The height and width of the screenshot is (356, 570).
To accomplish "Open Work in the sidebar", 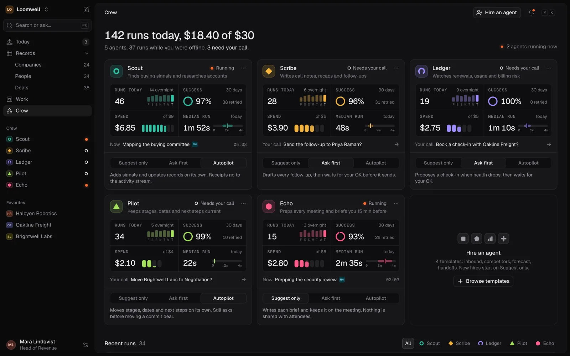I will (x=47, y=99).
